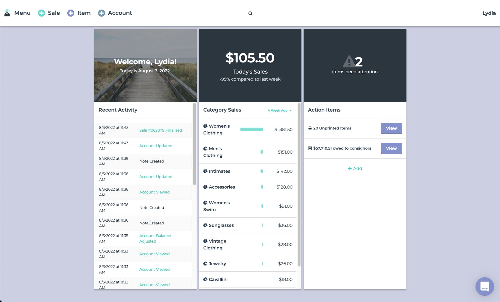500x302 pixels.
Task: Click the teal plus icon next to Sale
Action: (x=41, y=13)
